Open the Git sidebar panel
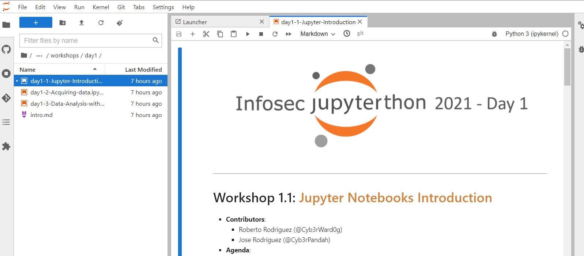 (x=6, y=98)
